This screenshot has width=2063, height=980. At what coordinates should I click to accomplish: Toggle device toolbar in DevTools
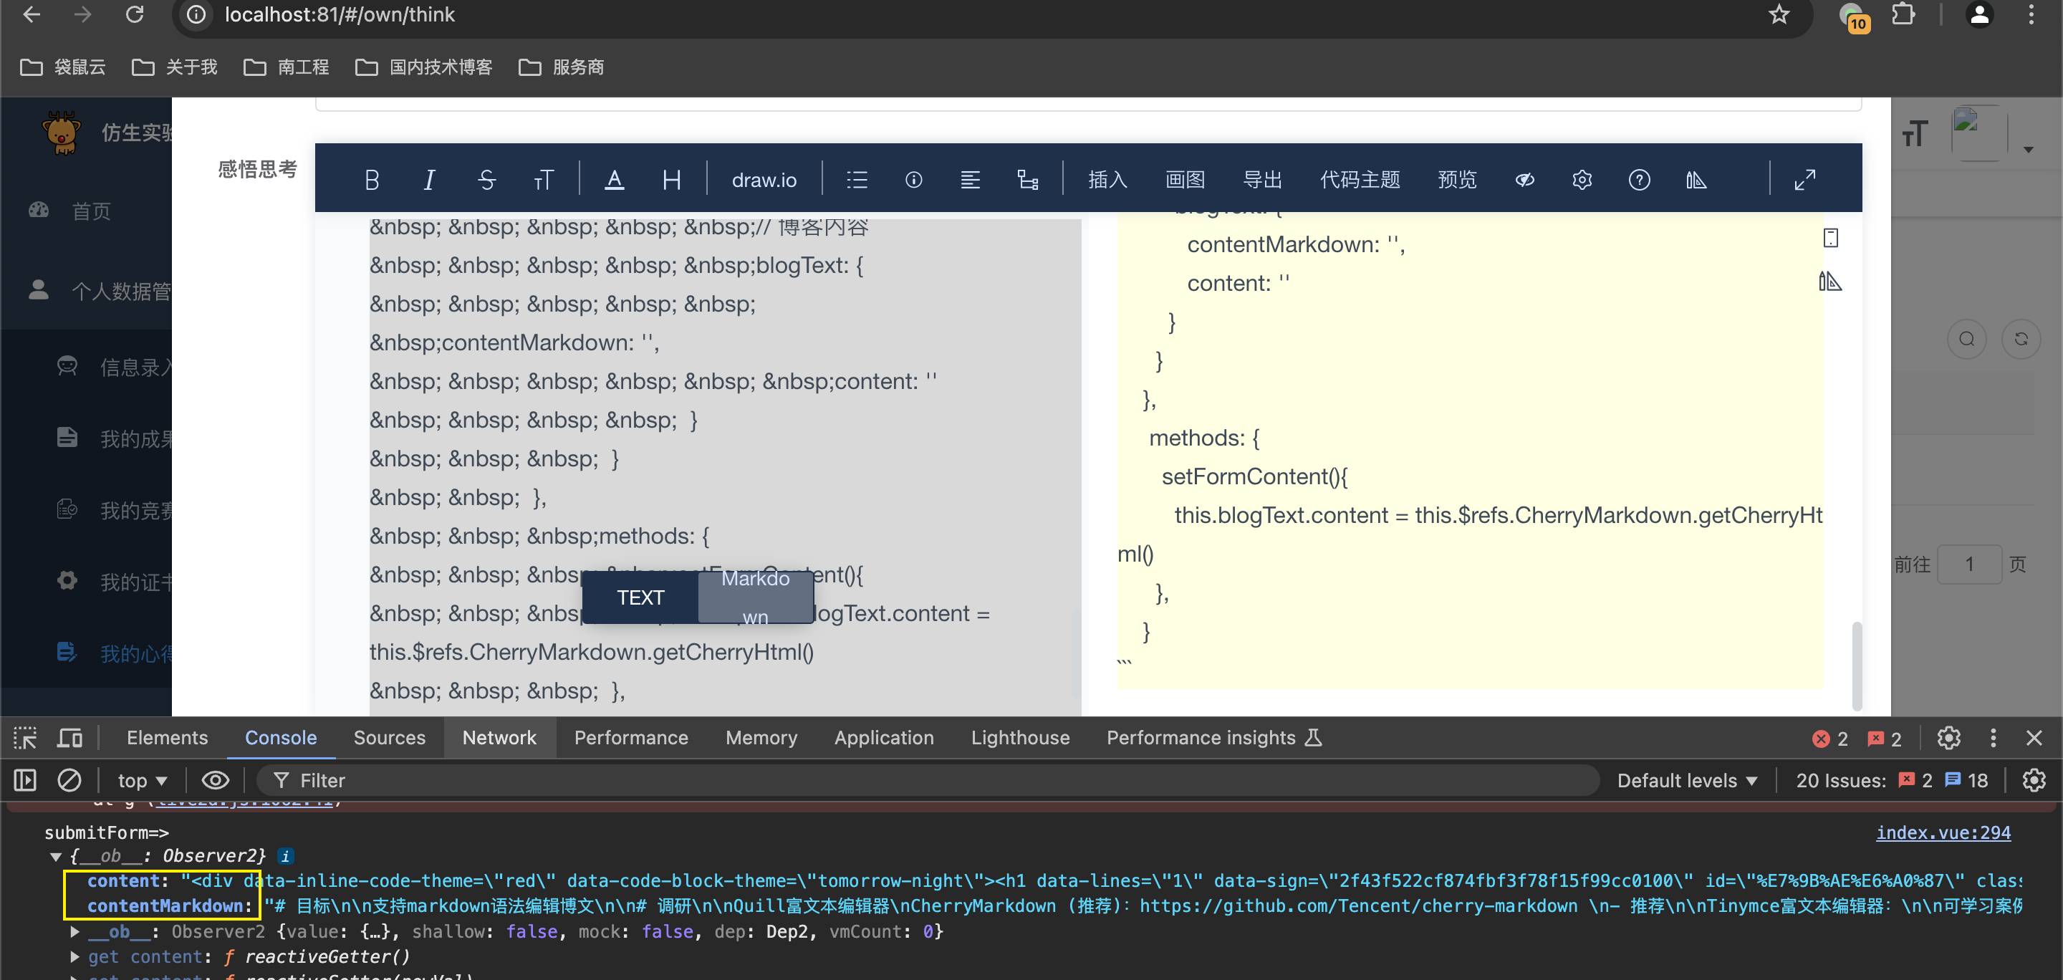[x=69, y=737]
